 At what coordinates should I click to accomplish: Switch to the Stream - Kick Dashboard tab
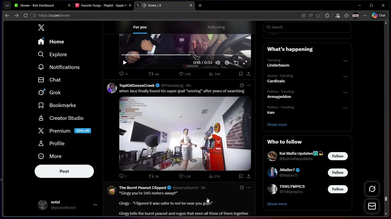[42, 5]
